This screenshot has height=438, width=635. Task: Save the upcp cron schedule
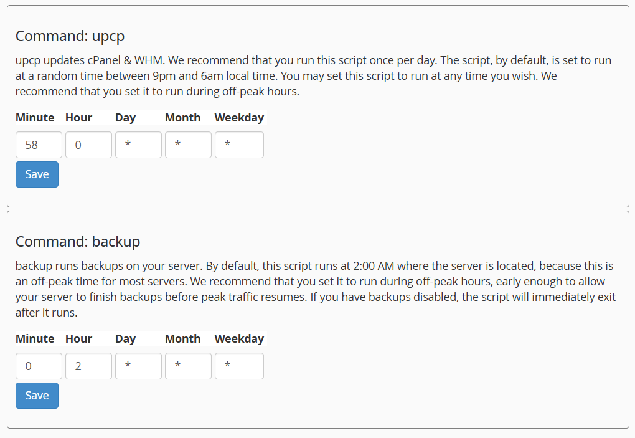pyautogui.click(x=37, y=174)
